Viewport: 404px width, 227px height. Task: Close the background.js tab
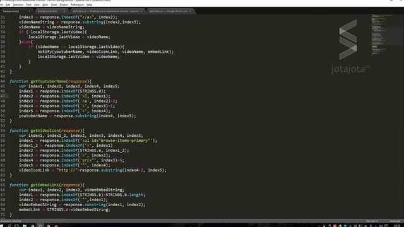[x=30, y=11]
